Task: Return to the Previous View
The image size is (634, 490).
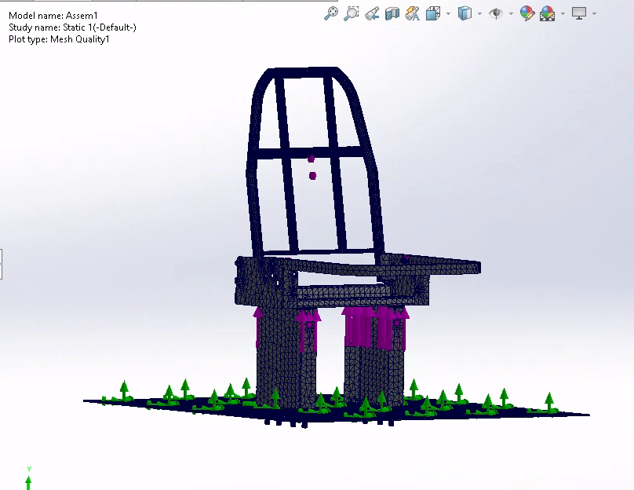Action: 372,13
